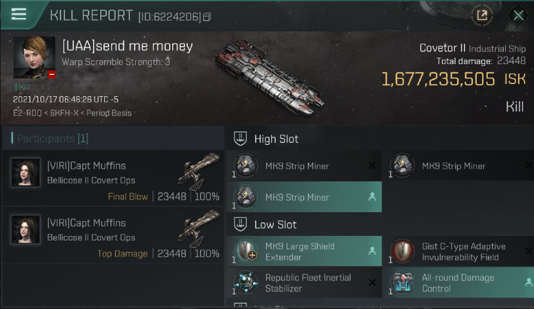Copy the kill report ID
This screenshot has width=534, height=309.
point(207,16)
